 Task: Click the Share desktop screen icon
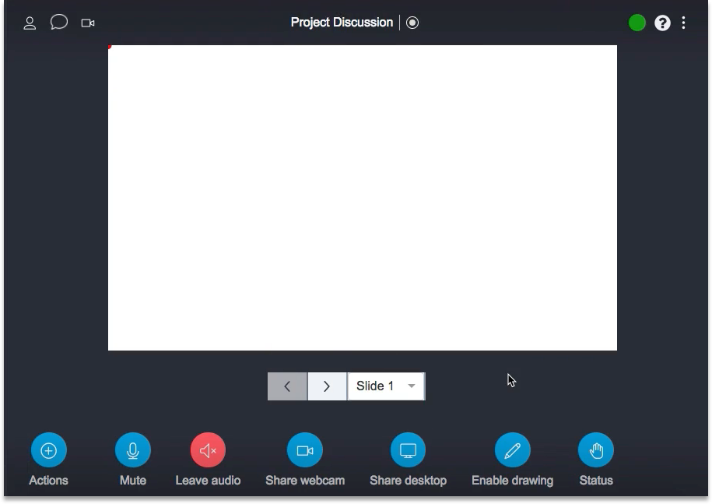coord(408,450)
